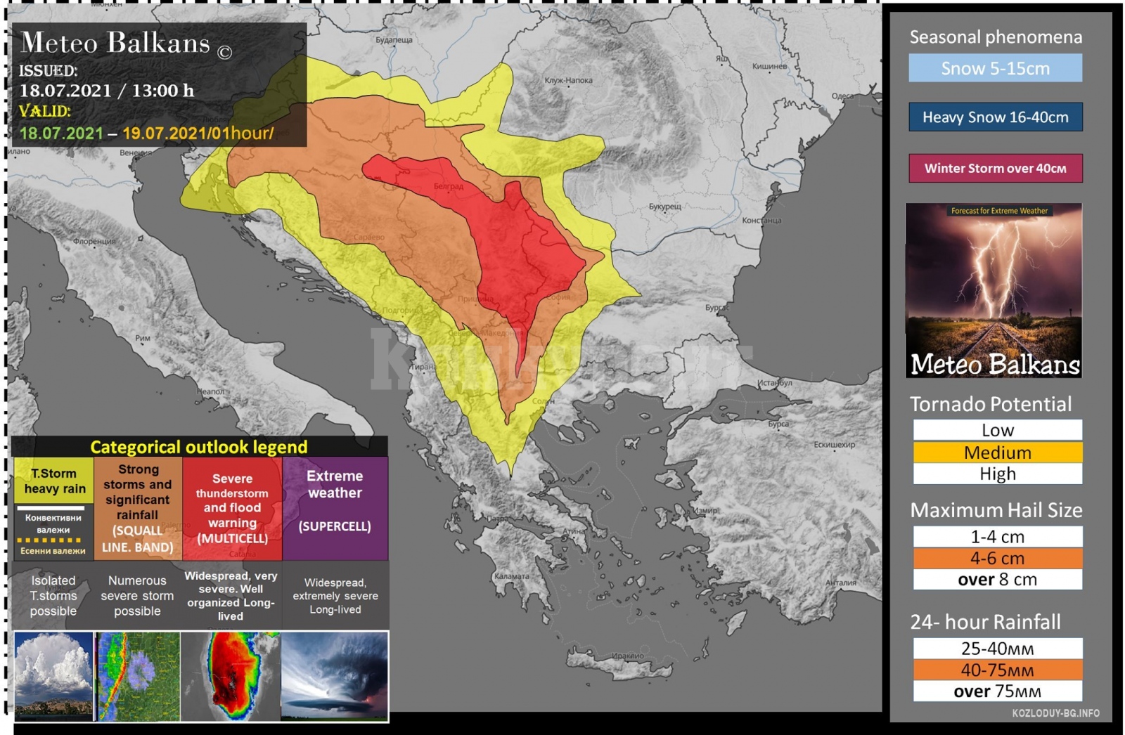Image resolution: width=1125 pixels, height=735 pixels.
Task: Click the 'Флоренция' city label on map
Action: point(94,241)
